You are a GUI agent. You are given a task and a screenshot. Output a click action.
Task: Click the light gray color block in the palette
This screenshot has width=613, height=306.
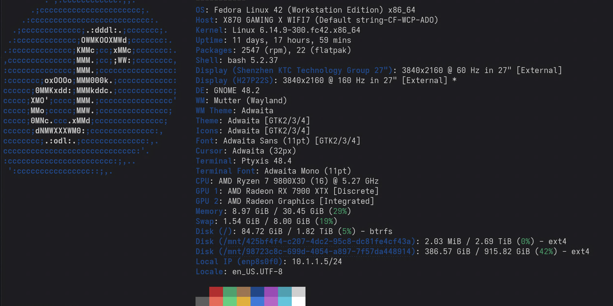click(299, 292)
